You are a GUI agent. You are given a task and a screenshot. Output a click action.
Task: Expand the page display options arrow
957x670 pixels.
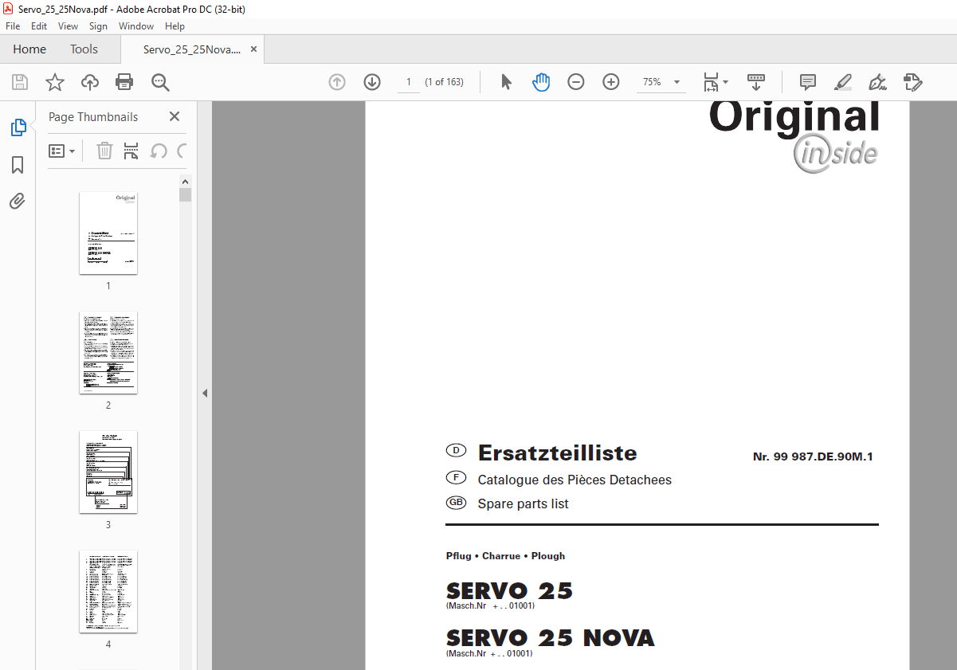(x=726, y=81)
